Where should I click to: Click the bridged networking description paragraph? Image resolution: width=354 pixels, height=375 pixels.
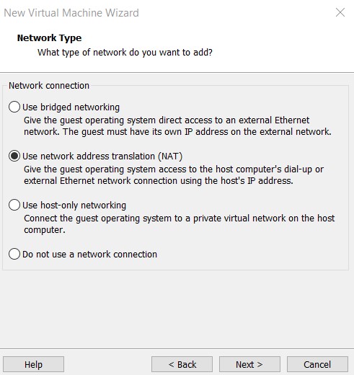tap(177, 126)
